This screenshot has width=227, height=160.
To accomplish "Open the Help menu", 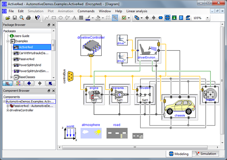I will point(119,11).
